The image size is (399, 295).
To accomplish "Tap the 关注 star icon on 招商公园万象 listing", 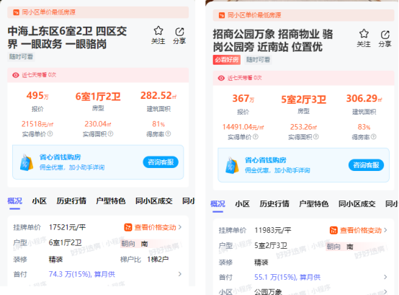I will pos(364,34).
